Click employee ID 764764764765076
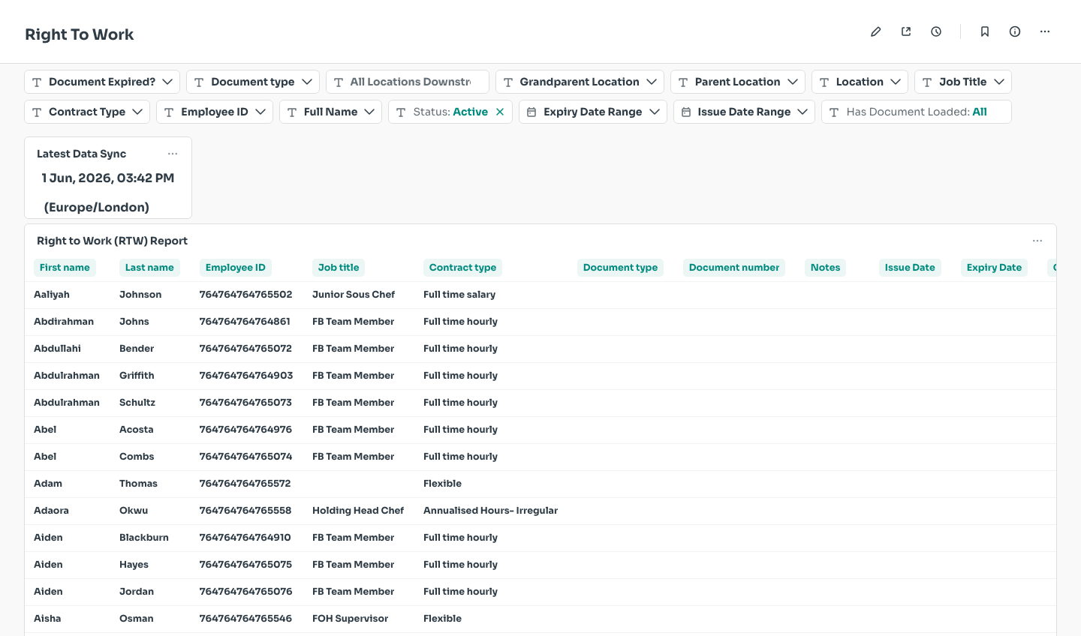Screen dimensions: 1081x636 245,592
